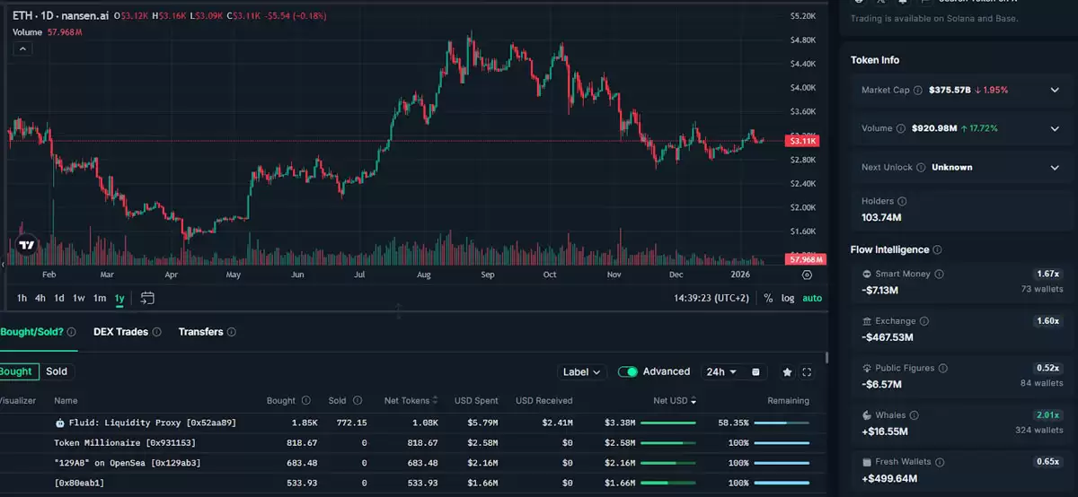Click info icon beside Next Unlock
This screenshot has height=497, width=1078.
(x=921, y=168)
